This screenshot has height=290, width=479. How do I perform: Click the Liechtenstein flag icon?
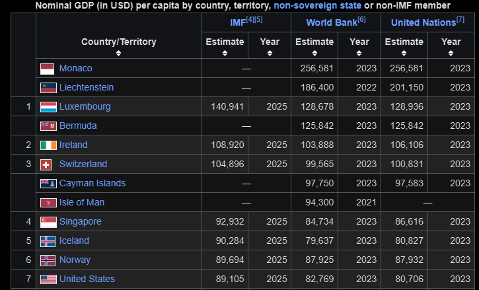pos(48,88)
